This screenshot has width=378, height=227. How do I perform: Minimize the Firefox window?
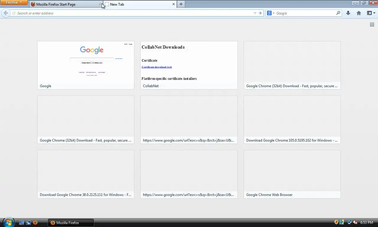tap(356, 3)
